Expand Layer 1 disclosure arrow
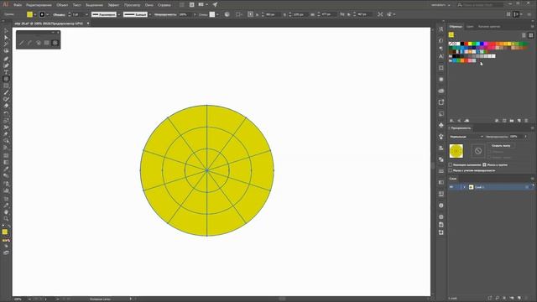The height and width of the screenshot is (302, 537). pos(464,187)
